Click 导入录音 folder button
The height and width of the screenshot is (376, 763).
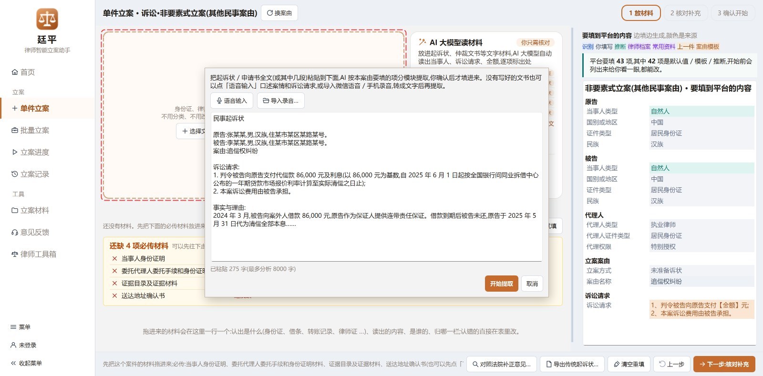[281, 101]
